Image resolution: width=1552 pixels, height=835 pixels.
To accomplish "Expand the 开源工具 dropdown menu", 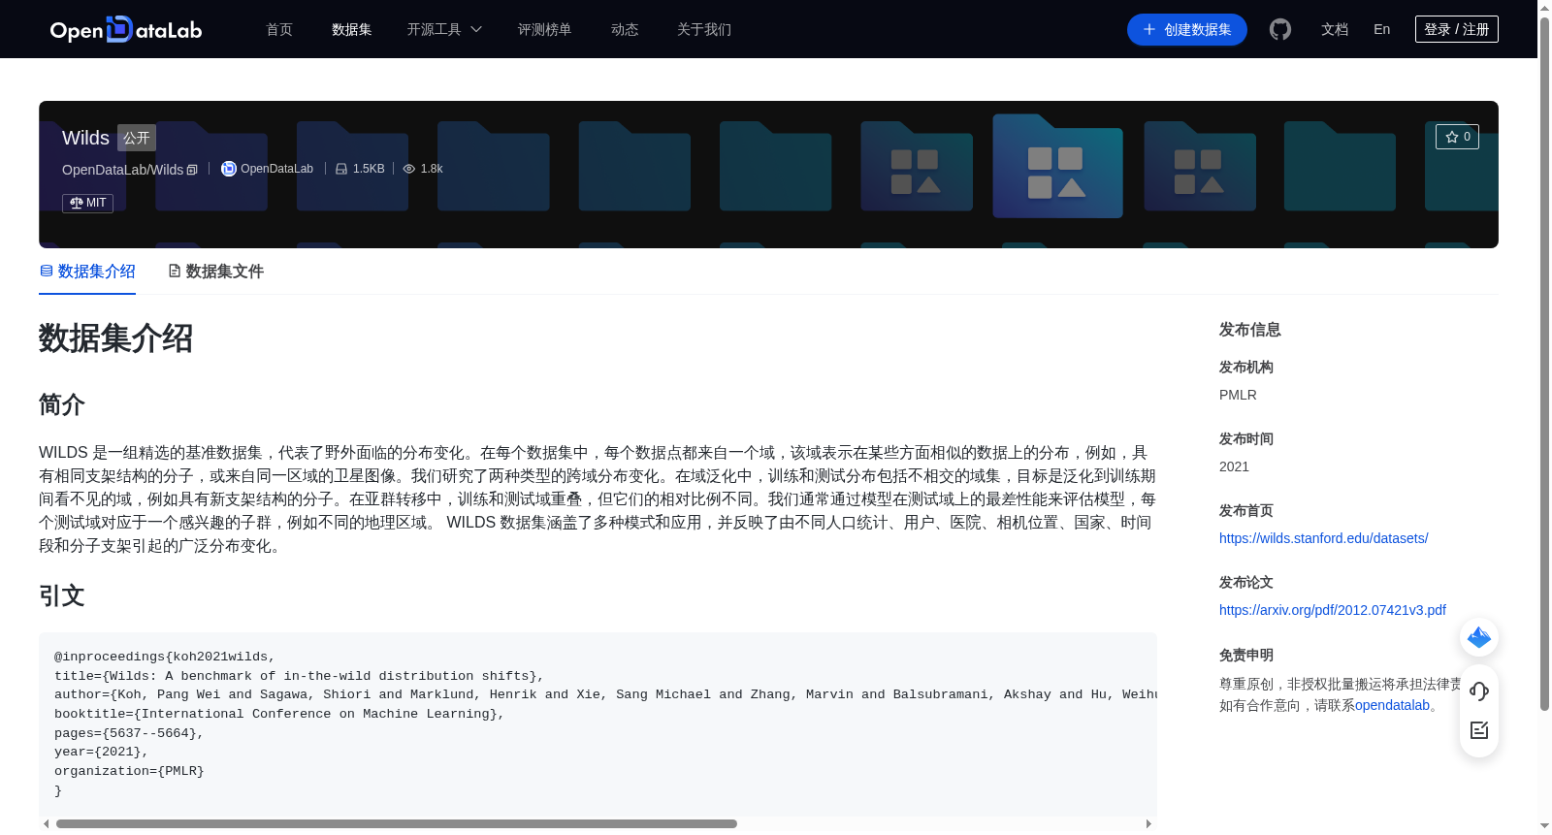I will coord(444,30).
